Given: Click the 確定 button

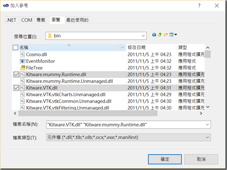Looking at the screenshot, I should click(165, 159).
